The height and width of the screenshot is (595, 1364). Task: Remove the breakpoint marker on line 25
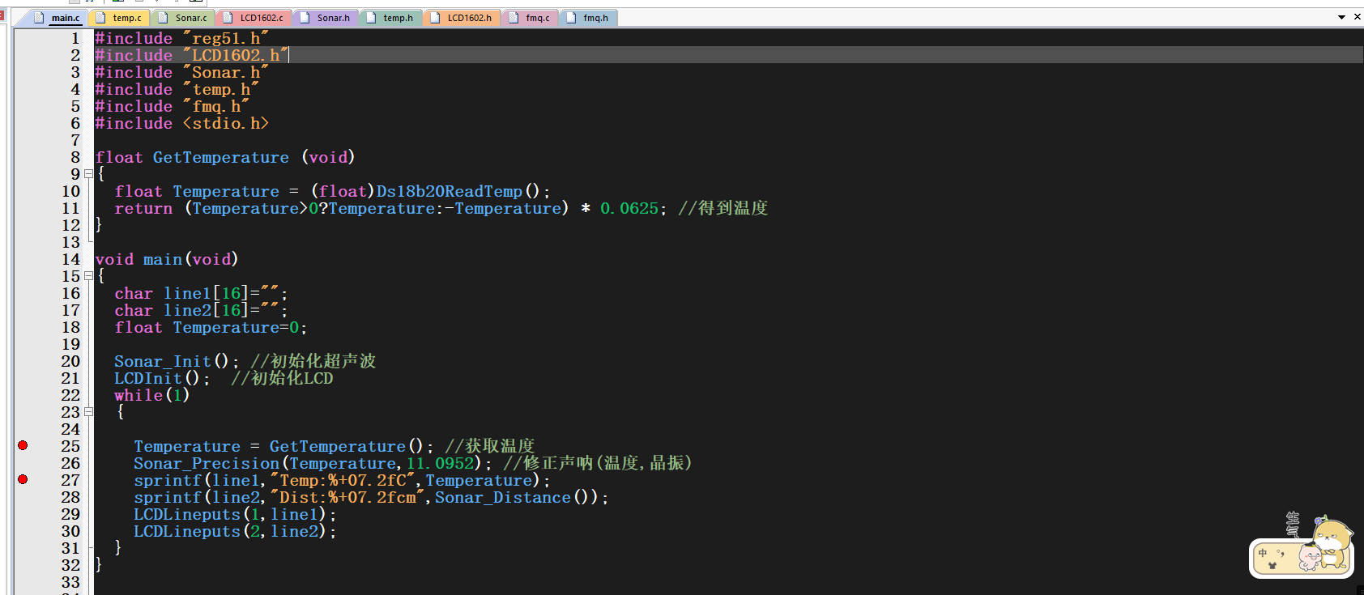(x=23, y=445)
